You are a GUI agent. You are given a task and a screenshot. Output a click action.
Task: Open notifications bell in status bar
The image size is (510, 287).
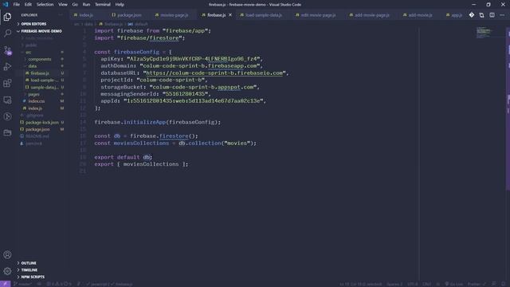pyautogui.click(x=503, y=284)
